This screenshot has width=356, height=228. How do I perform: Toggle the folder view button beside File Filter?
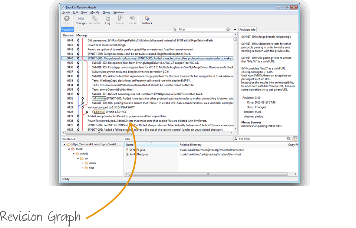(295, 139)
